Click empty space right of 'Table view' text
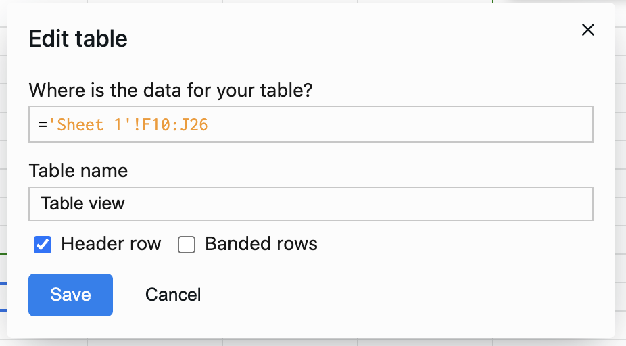626x346 pixels. click(x=360, y=203)
